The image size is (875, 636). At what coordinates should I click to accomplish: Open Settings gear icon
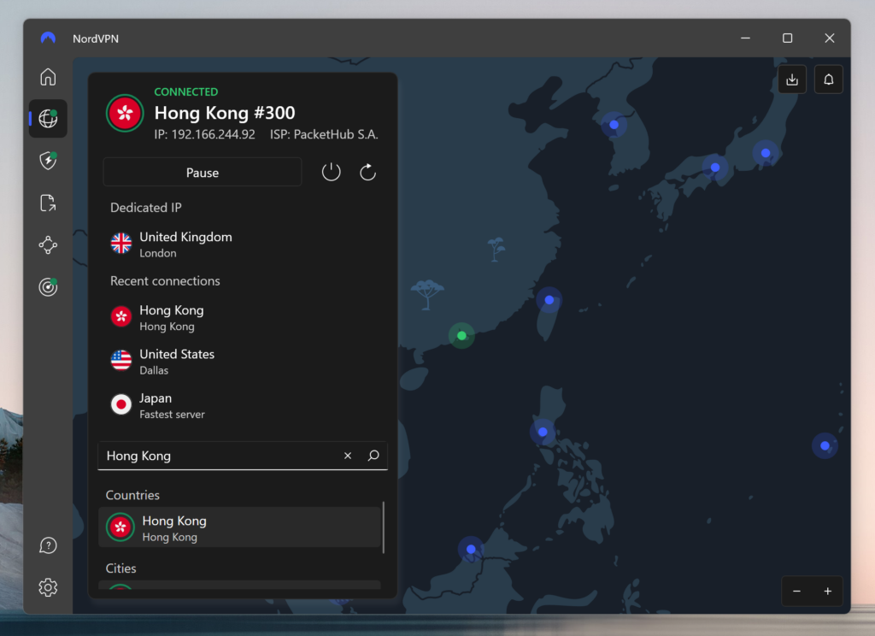click(x=48, y=587)
